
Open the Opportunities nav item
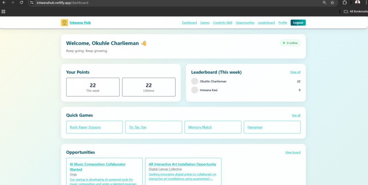pos(245,23)
